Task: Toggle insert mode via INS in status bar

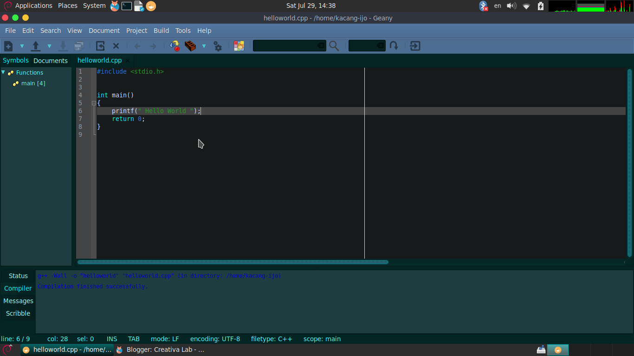Action: (x=111, y=339)
